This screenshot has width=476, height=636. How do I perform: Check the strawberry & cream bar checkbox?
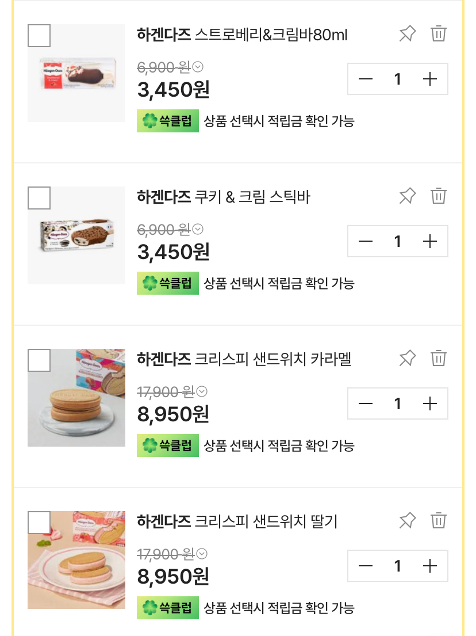[39, 36]
